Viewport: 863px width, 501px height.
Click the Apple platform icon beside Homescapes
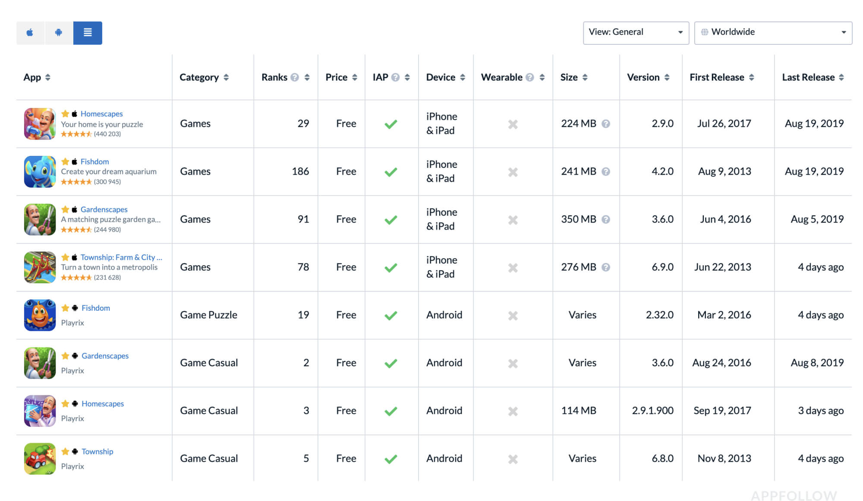[x=75, y=113]
